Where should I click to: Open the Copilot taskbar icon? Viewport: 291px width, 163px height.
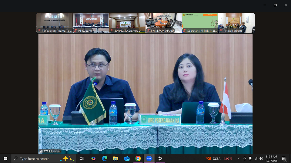[x=93, y=158]
